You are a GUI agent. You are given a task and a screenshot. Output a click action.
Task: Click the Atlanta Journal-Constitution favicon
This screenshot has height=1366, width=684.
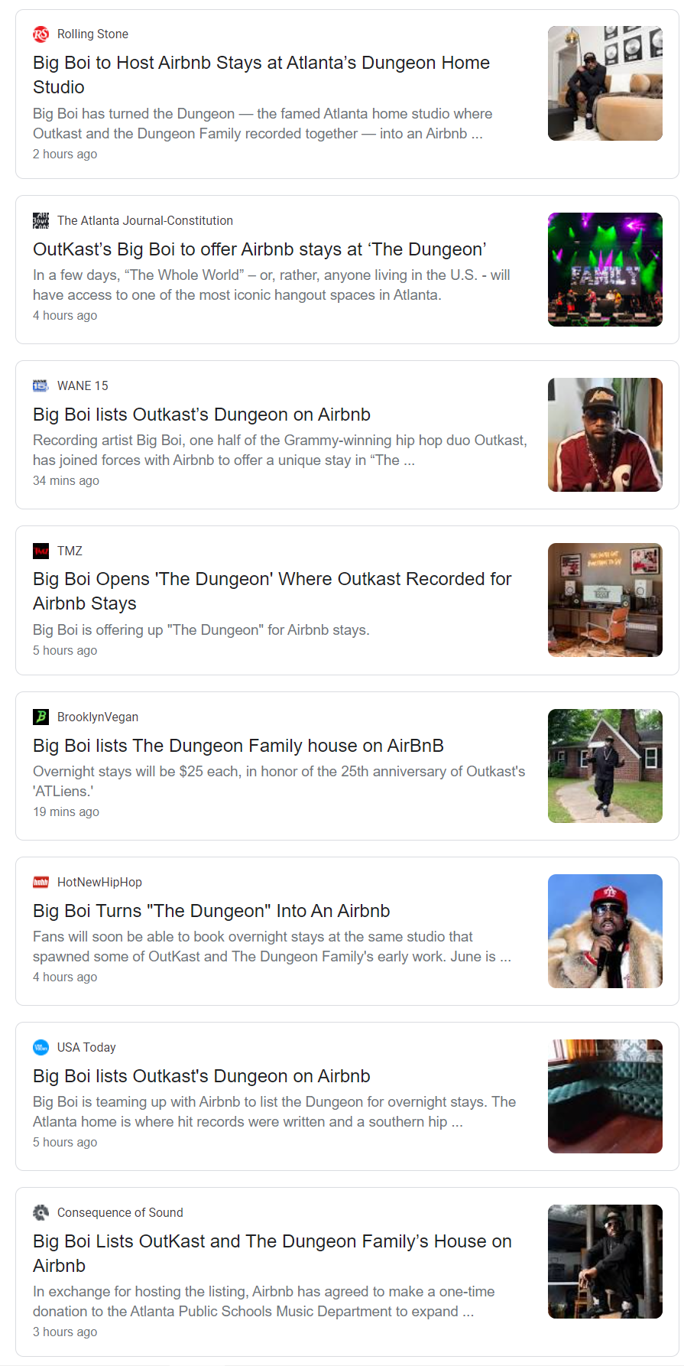[41, 220]
